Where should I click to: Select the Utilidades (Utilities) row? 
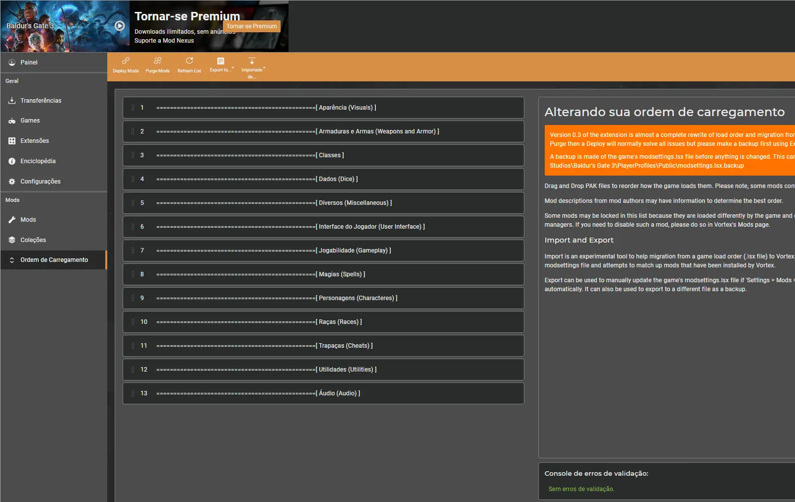pos(323,370)
